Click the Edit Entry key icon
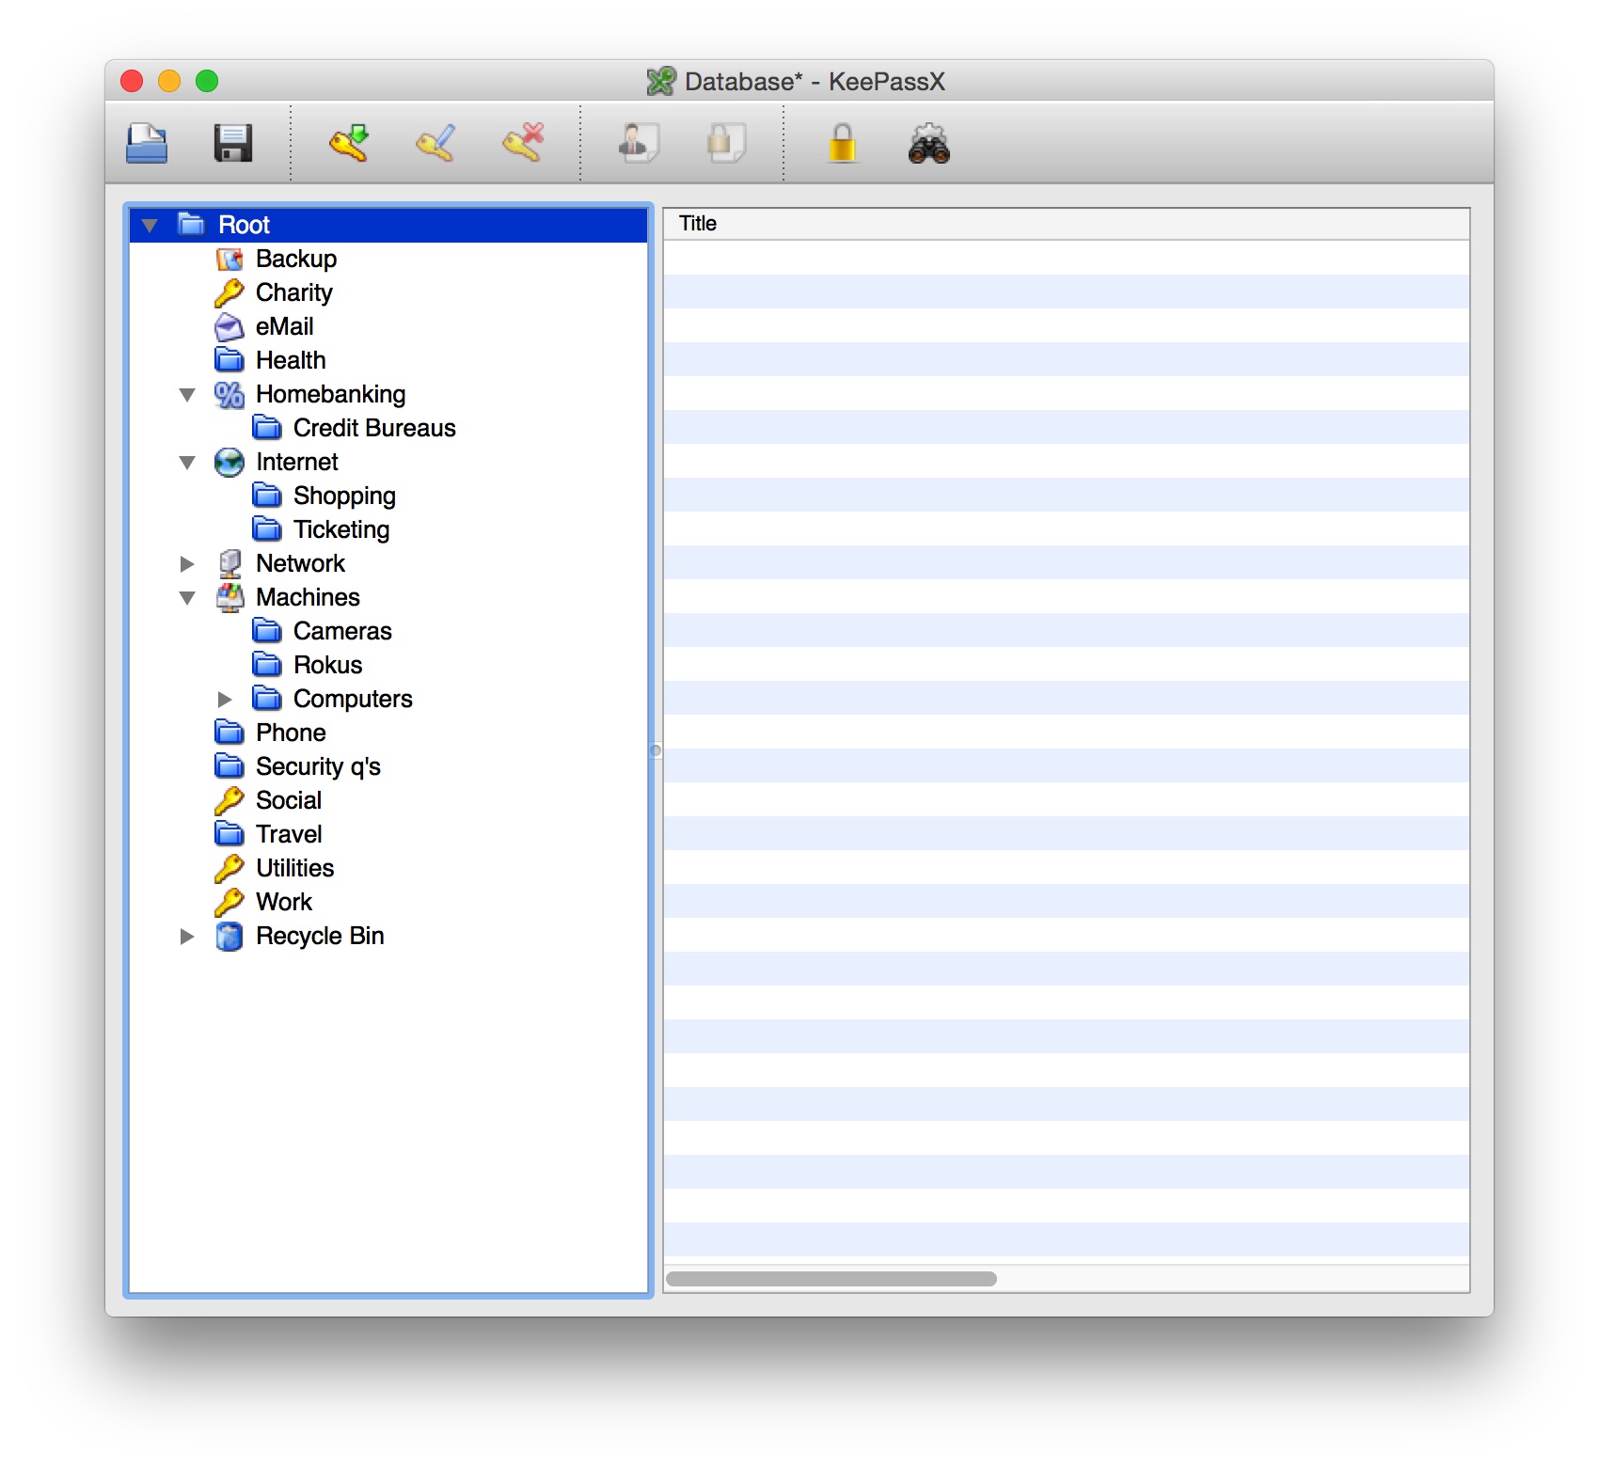 (435, 144)
